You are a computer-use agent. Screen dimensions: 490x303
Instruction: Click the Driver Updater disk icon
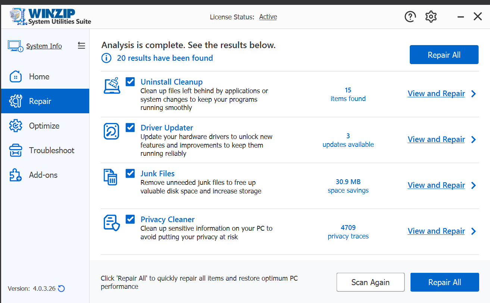pyautogui.click(x=111, y=131)
